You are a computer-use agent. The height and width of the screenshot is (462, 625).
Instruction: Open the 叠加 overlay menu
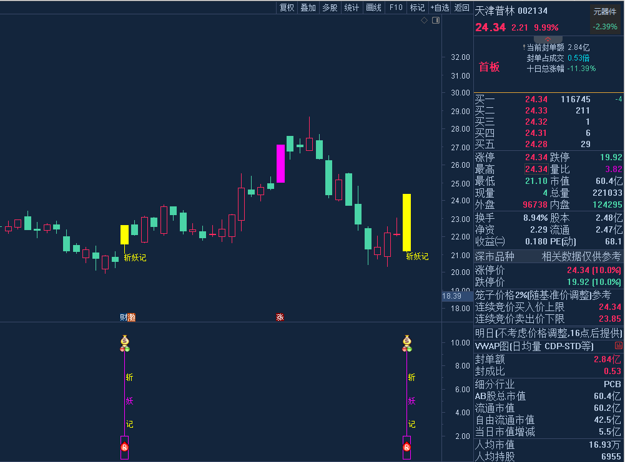(308, 7)
